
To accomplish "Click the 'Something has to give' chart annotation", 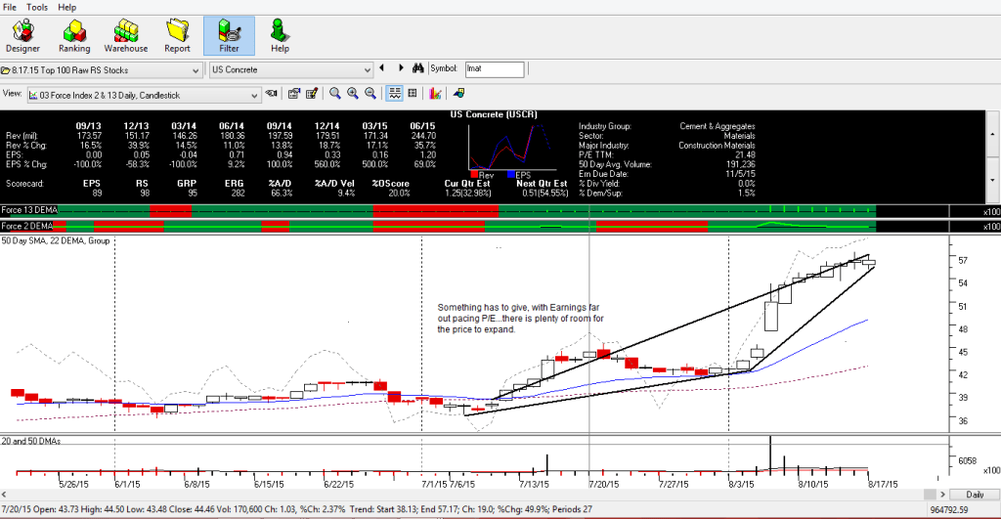I will [520, 319].
